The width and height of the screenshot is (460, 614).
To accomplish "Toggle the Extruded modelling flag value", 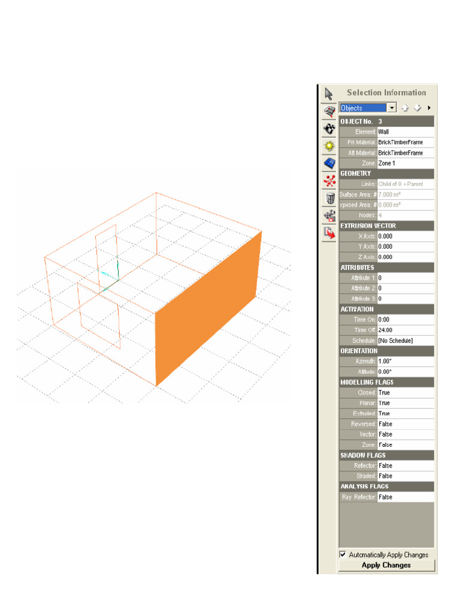I will 405,414.
